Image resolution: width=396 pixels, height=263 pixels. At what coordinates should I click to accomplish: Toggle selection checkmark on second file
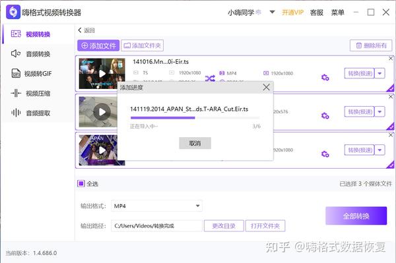391,127
